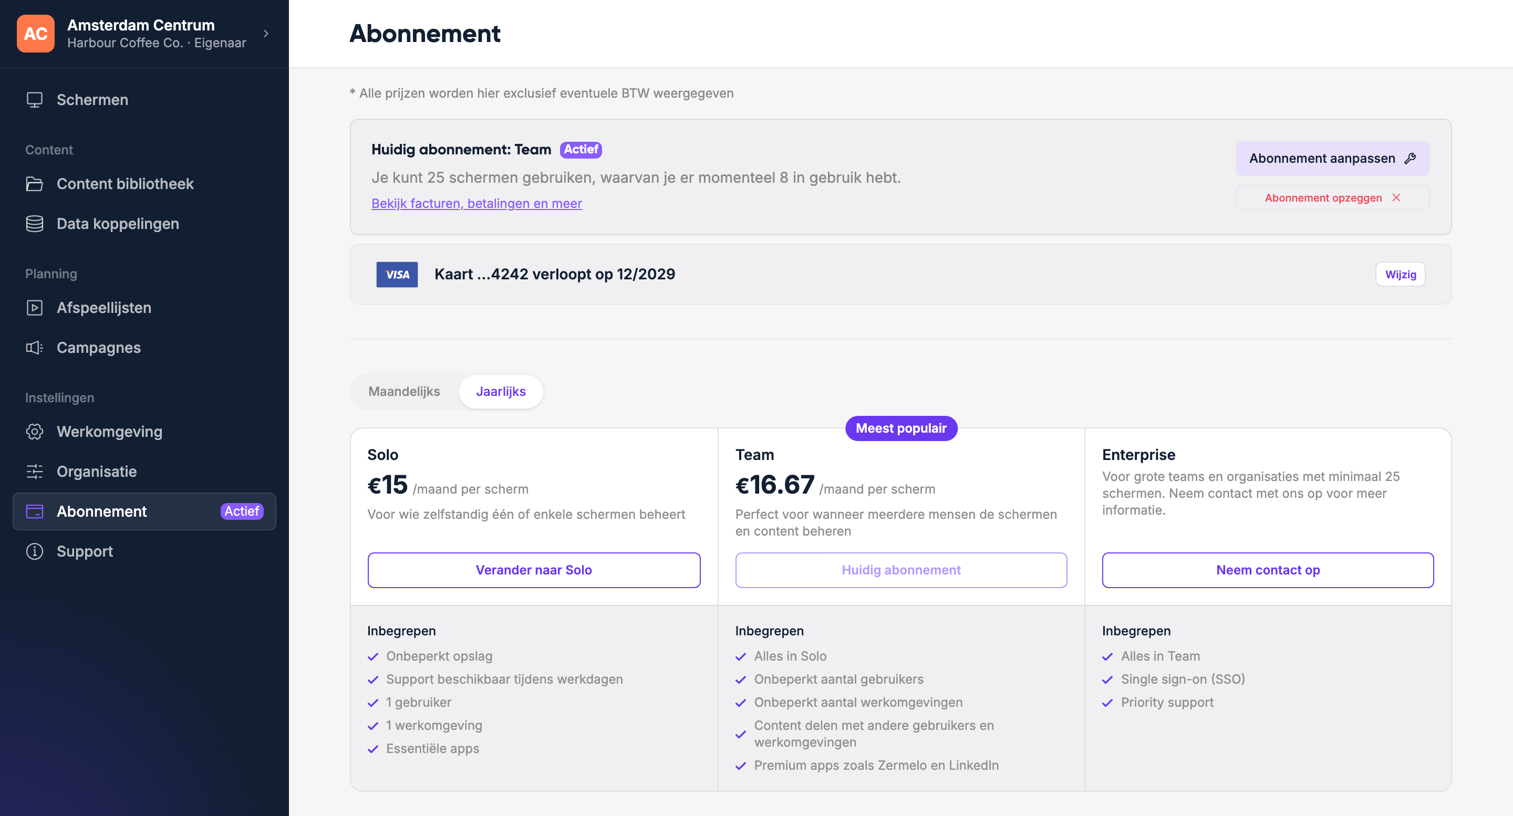This screenshot has height=816, width=1513.
Task: Click Abonnement opzeggen button
Action: pos(1333,198)
